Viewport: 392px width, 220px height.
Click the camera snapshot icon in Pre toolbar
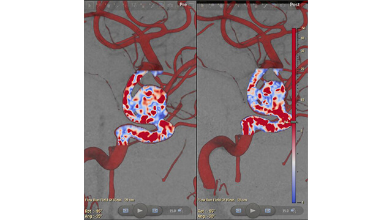tap(170, 5)
